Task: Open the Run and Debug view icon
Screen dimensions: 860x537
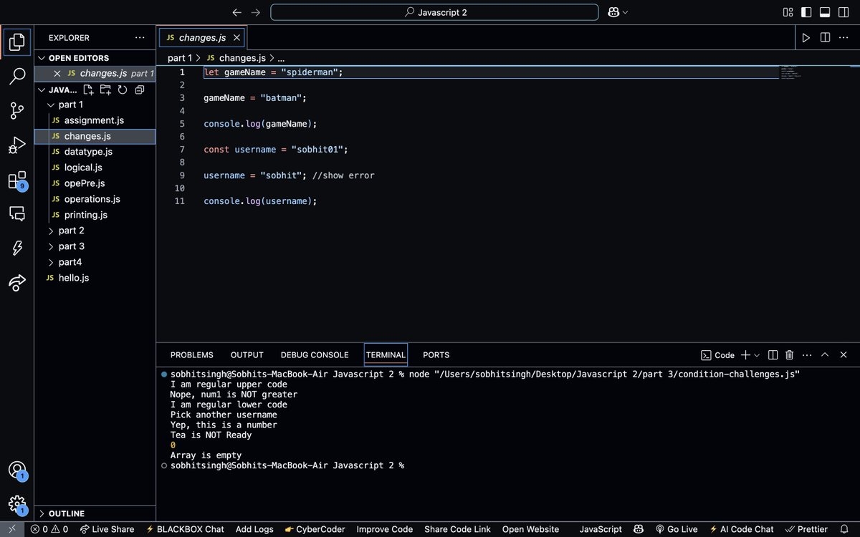Action: click(x=17, y=145)
